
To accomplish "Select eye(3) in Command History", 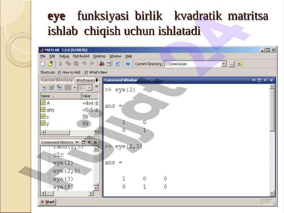I will pyautogui.click(x=63, y=179).
